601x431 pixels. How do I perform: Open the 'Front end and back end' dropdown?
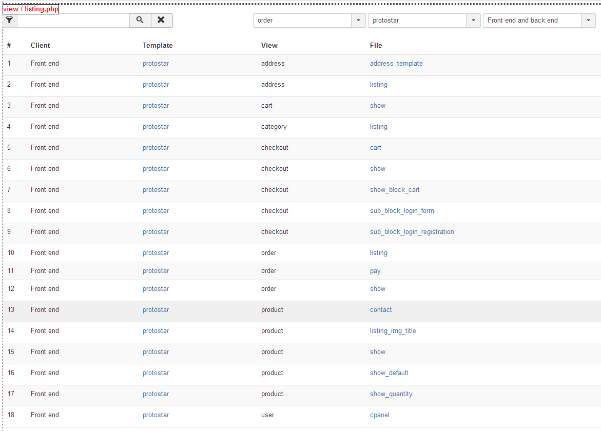[x=539, y=21]
